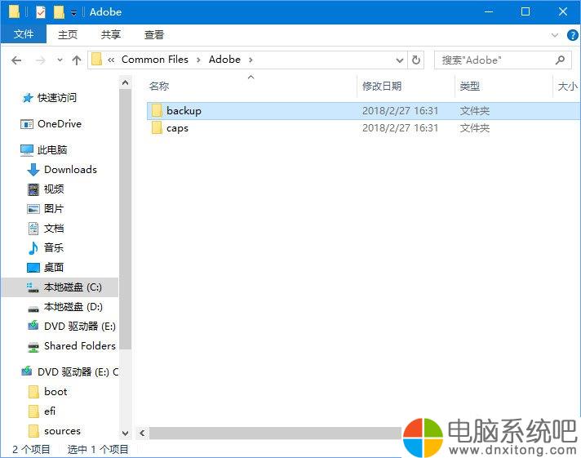This screenshot has height=458, width=581.
Task: Open the Customize Quick Access Toolbar dropdown arrow
Action: point(73,13)
